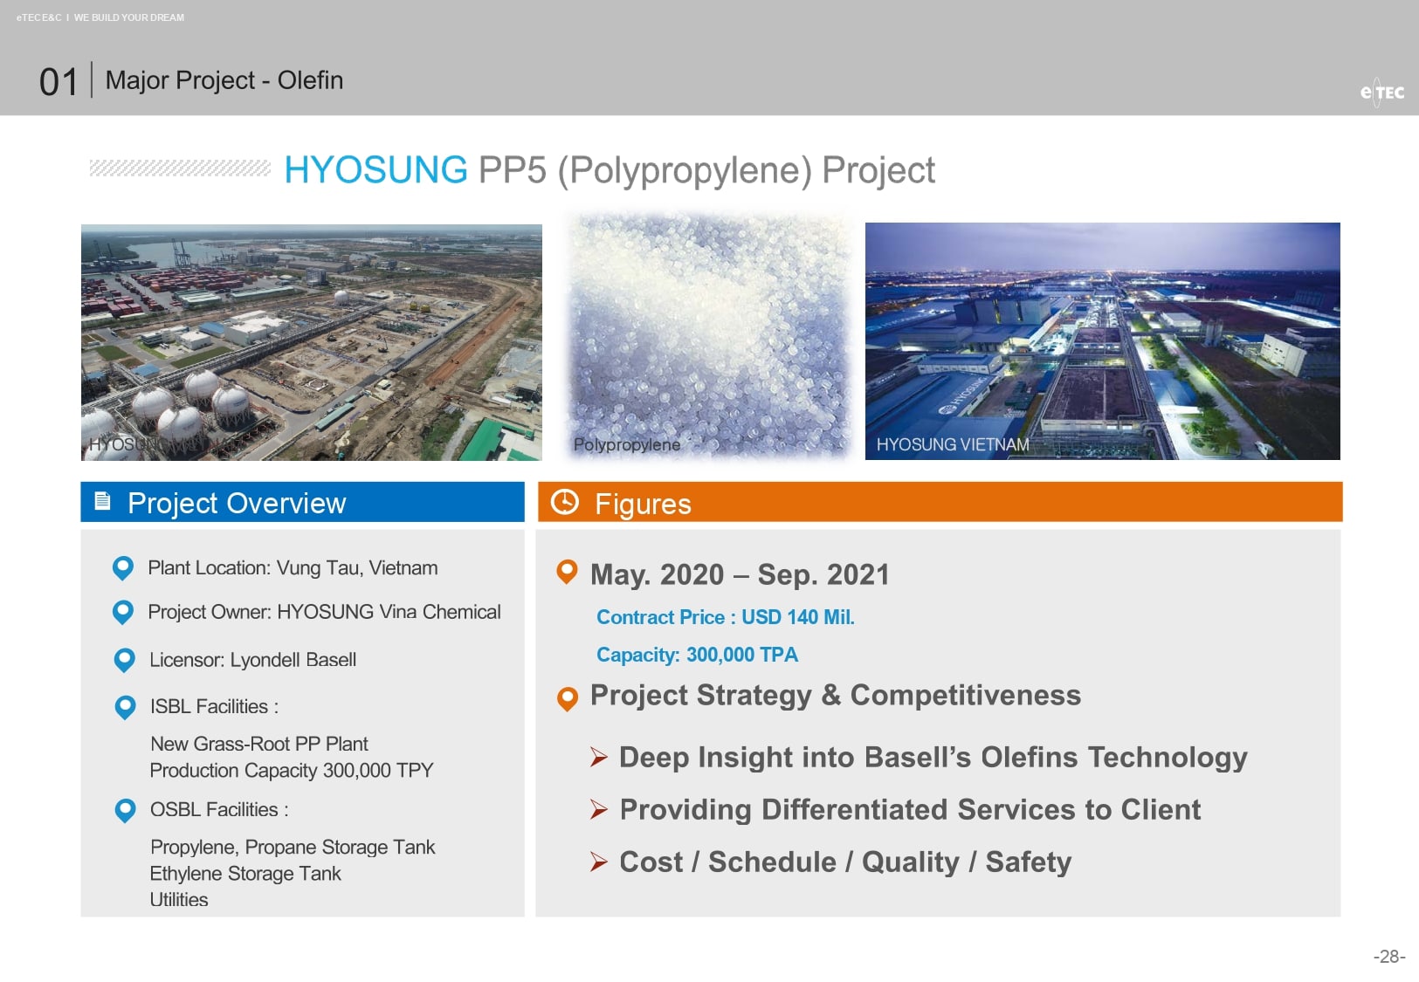Click the 'Major Project - Olefin' heading
The image size is (1419, 982).
(224, 80)
